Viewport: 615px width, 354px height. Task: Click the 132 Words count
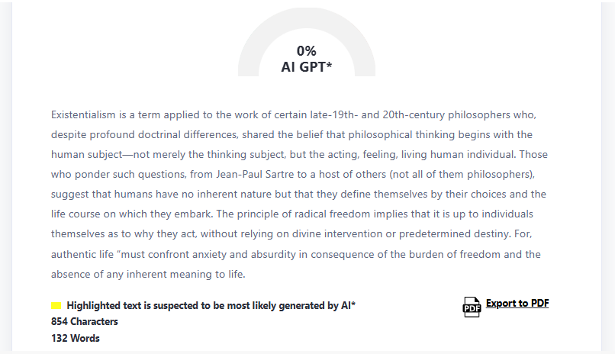[x=76, y=338]
